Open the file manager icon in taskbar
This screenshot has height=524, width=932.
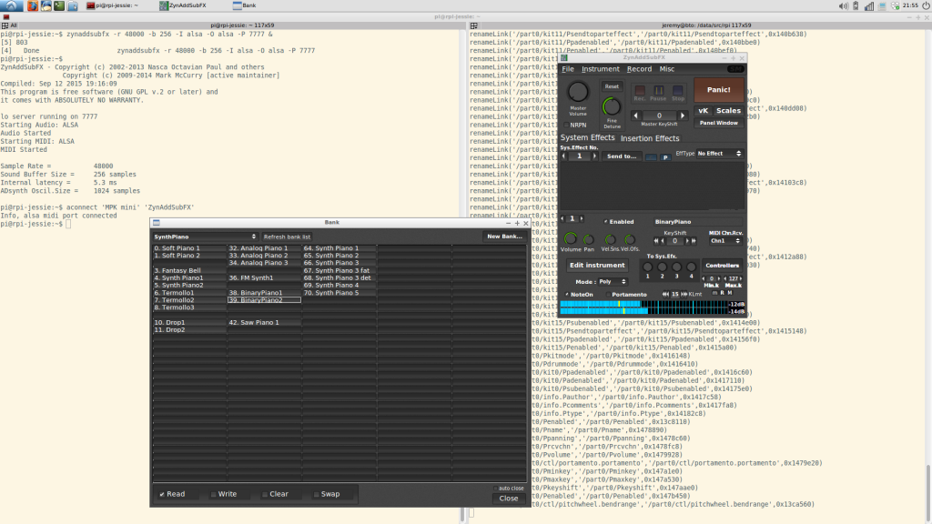point(73,6)
